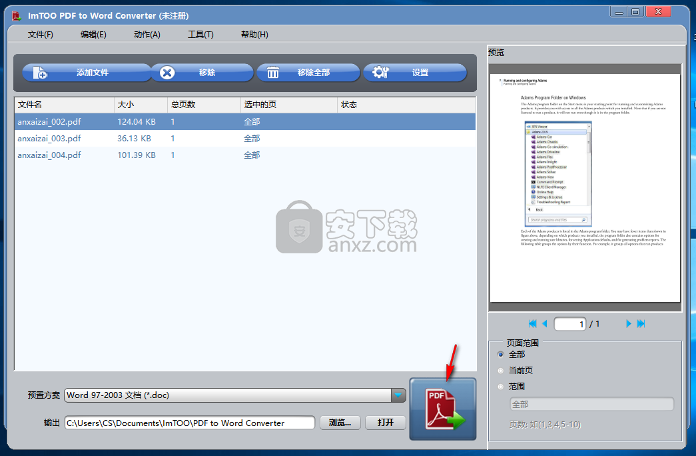
Task: Select the 当前页 radio button
Action: coord(501,371)
